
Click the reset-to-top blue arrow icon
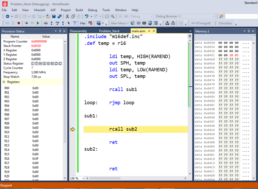75,23
